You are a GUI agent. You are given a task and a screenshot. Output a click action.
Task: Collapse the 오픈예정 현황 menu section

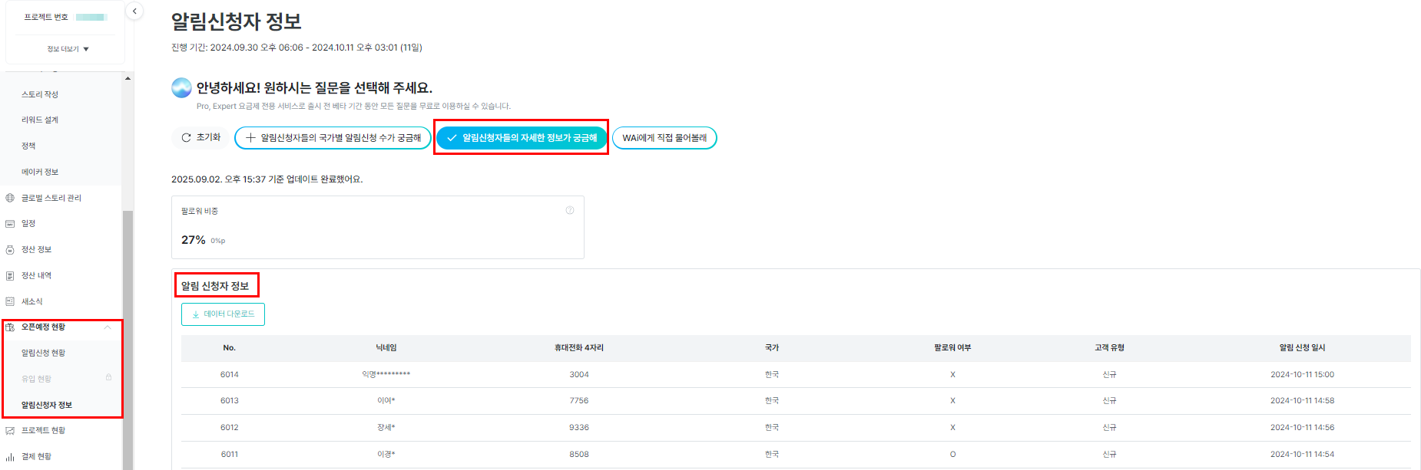[108, 327]
